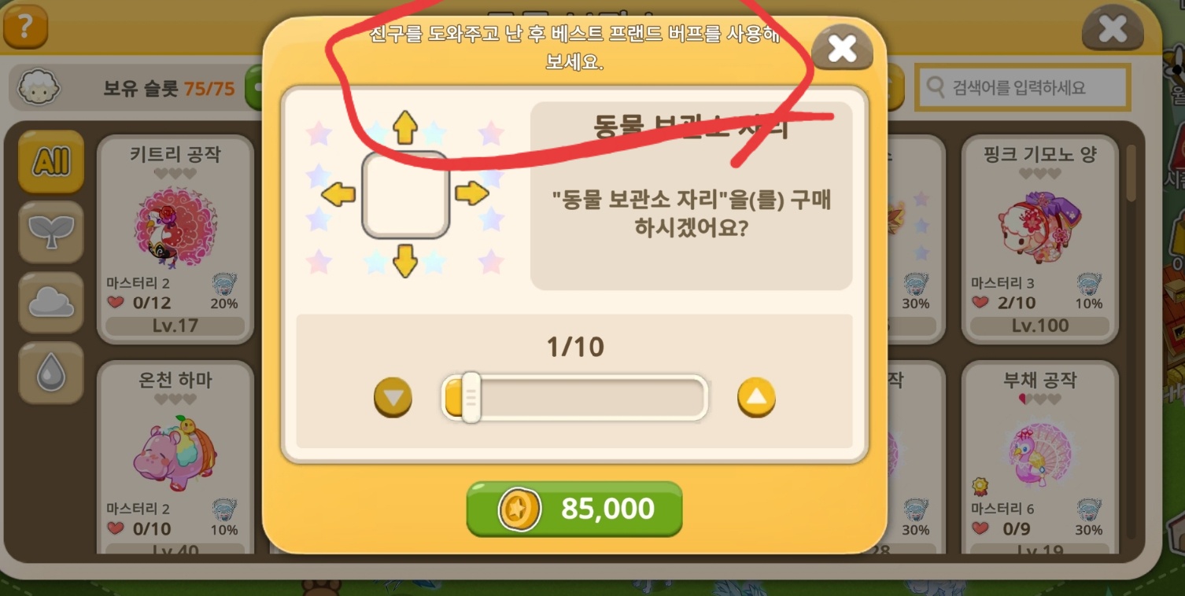Select the All category tab
The image size is (1185, 596).
pyautogui.click(x=51, y=162)
